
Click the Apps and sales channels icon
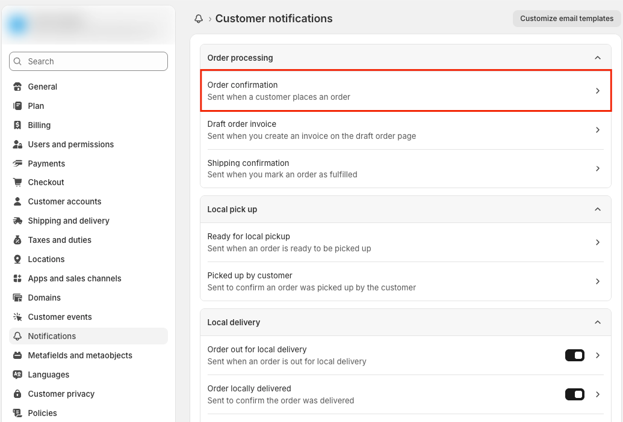pos(17,278)
